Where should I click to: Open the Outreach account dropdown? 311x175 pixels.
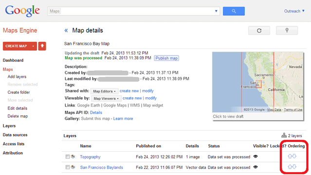click(x=294, y=11)
